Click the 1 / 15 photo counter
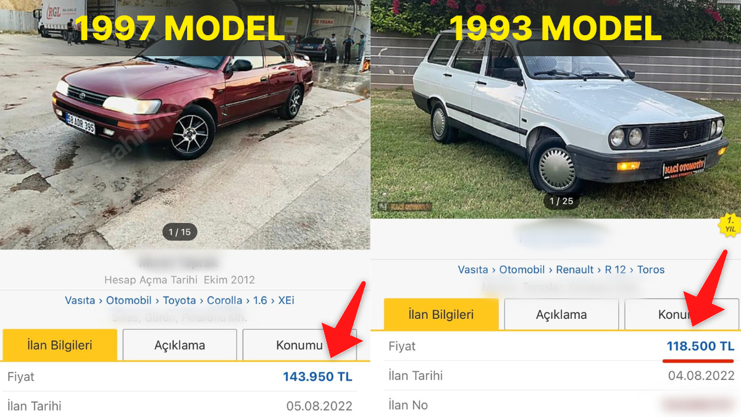Screen dimensions: 741x417 pos(180,232)
